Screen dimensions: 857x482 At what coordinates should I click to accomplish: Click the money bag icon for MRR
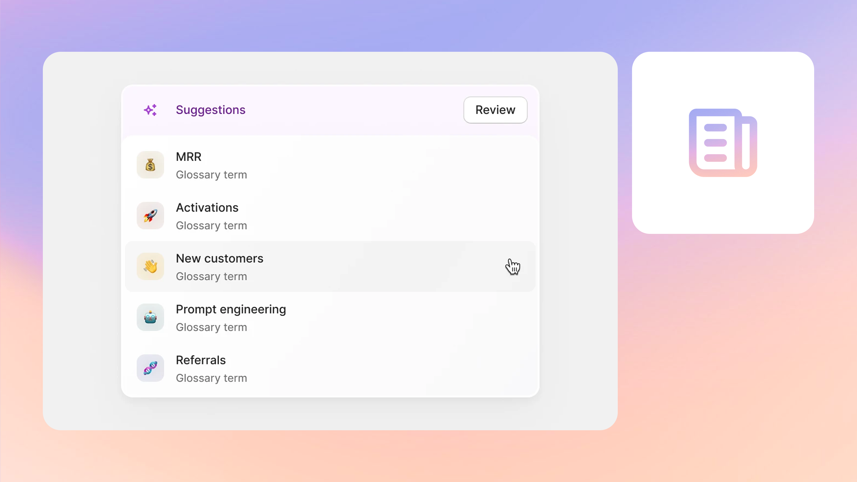tap(150, 165)
